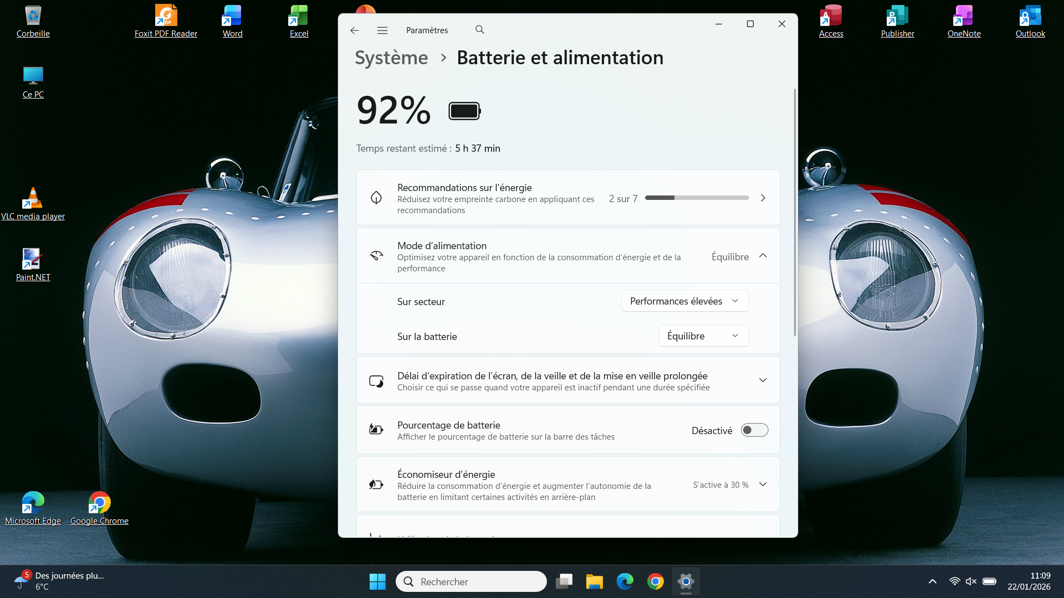Click the 2 sur 7 progress bar
The image size is (1064, 598).
(x=697, y=198)
